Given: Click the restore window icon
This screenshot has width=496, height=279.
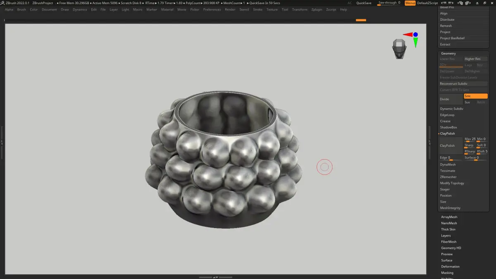Looking at the screenshot, I should point(485,3).
